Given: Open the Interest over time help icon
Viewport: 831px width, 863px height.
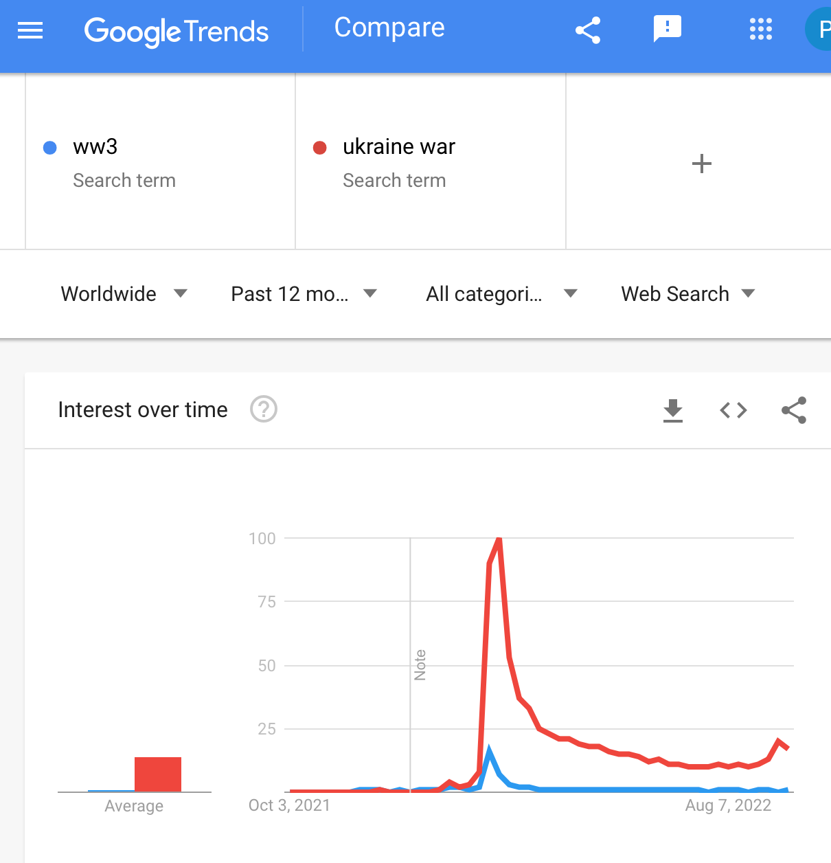Looking at the screenshot, I should point(264,410).
